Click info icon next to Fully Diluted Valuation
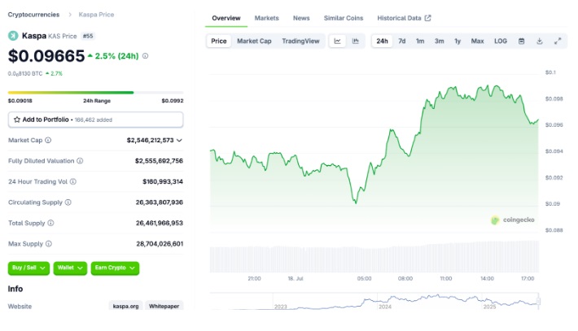The image size is (578, 331). [80, 161]
